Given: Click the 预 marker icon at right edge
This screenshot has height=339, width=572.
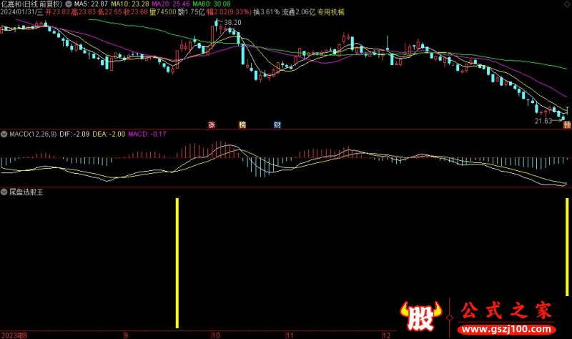Looking at the screenshot, I should pos(567,124).
